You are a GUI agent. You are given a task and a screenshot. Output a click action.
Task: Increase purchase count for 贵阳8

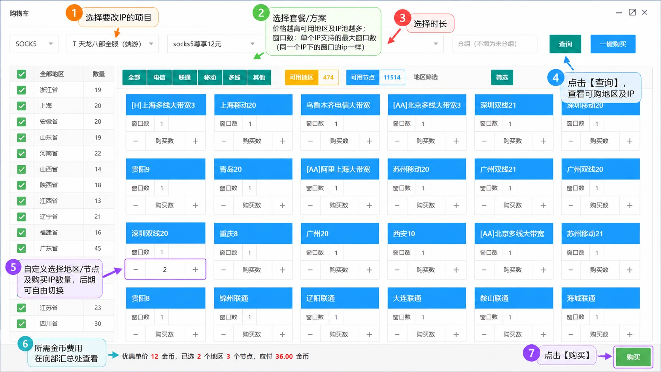coord(195,334)
